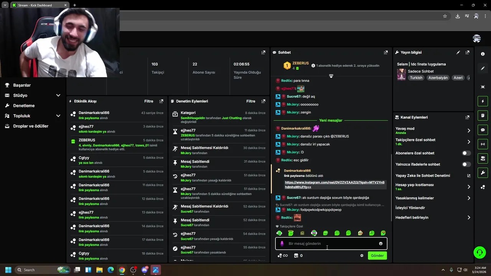
Task: Click channel points icon in right sidebar
Action: [x=483, y=187]
